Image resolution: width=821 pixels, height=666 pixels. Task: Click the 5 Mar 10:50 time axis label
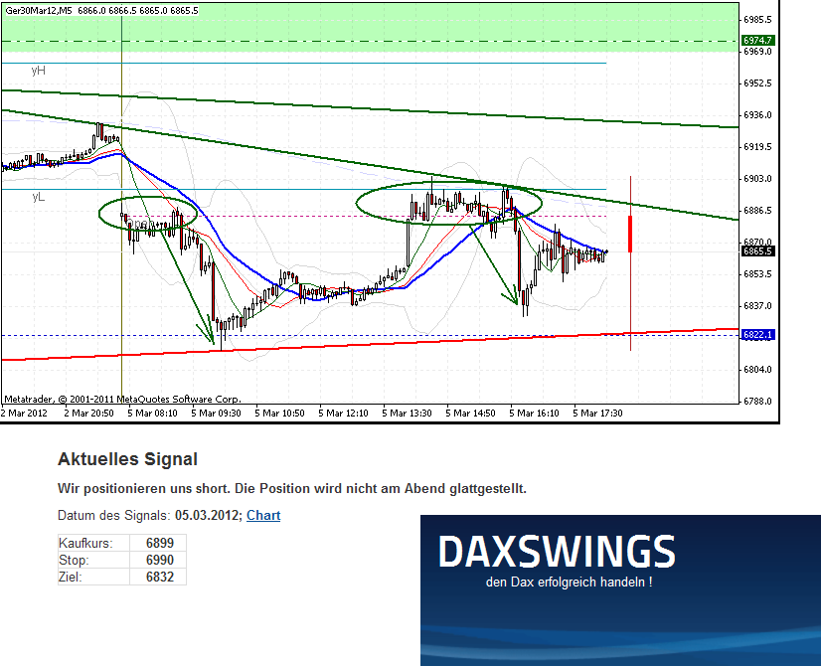coord(279,414)
